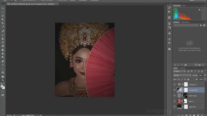This screenshot has width=207, height=116.
Task: Select the Move tool
Action: point(3,8)
